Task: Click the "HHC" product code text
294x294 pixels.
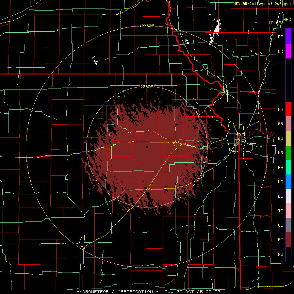Action: tap(287, 20)
